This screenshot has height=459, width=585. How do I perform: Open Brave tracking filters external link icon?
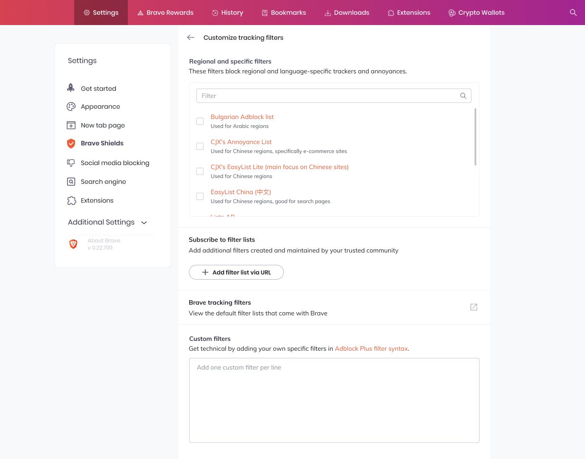point(474,307)
